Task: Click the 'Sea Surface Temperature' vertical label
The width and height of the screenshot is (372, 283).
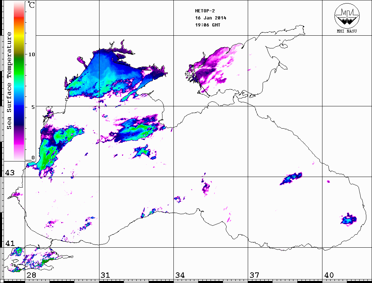Action: pos(9,81)
